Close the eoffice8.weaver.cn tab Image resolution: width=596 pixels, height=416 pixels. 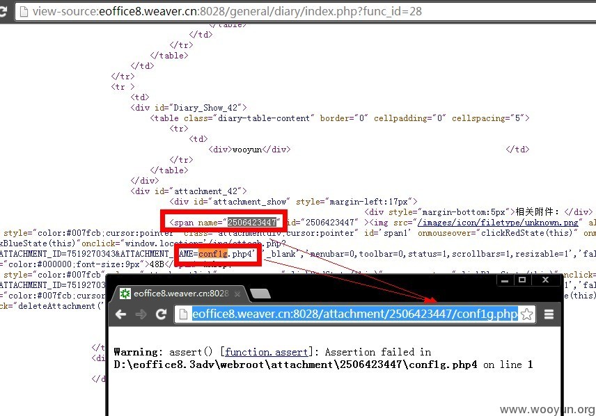point(237,294)
